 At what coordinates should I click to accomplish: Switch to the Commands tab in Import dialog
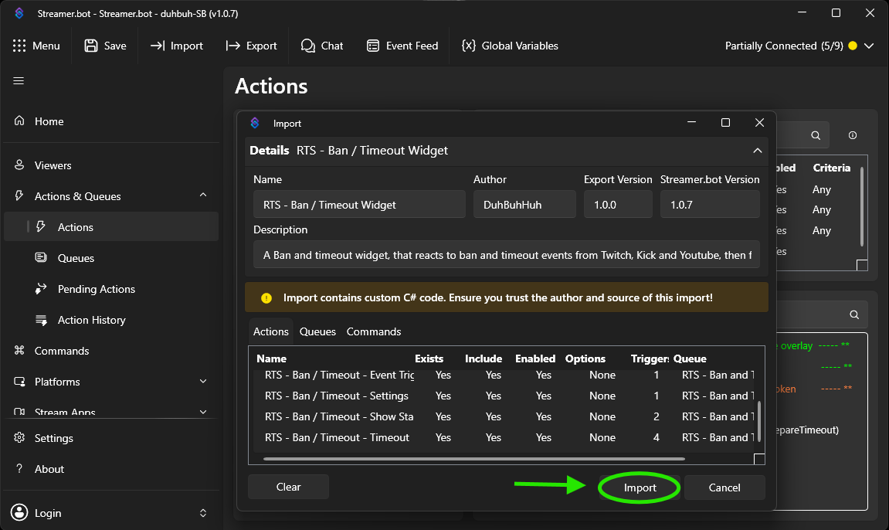[374, 331]
